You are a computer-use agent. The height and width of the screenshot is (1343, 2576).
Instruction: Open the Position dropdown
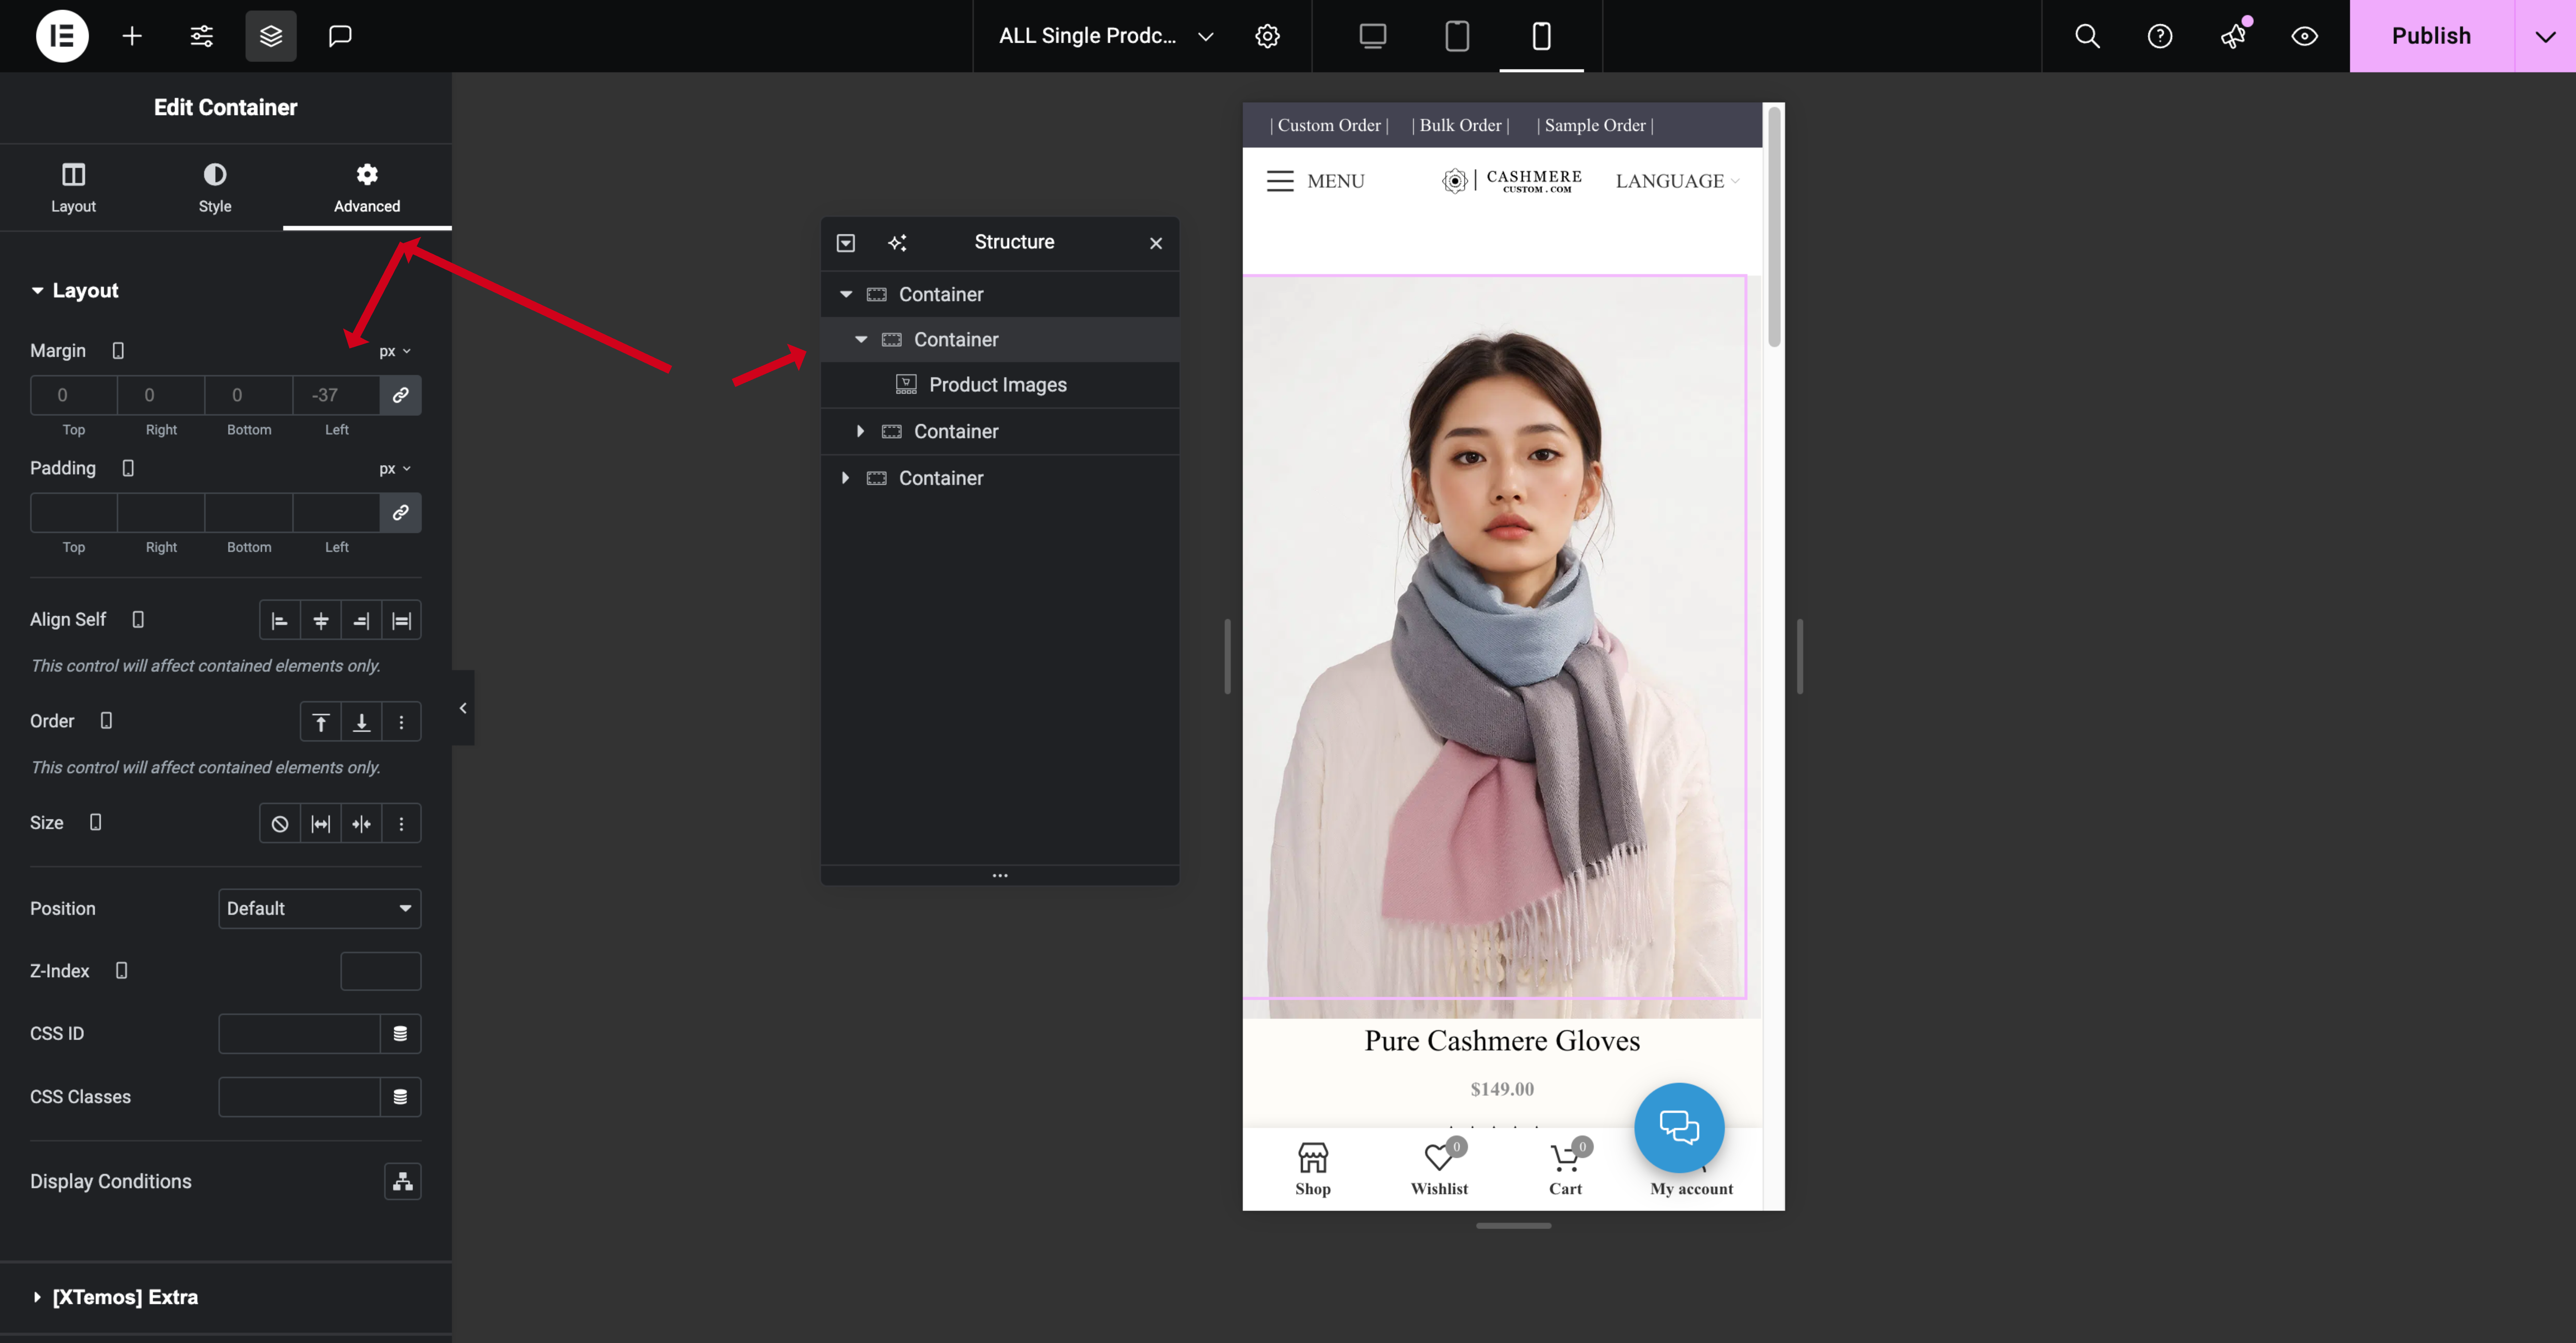(x=320, y=909)
